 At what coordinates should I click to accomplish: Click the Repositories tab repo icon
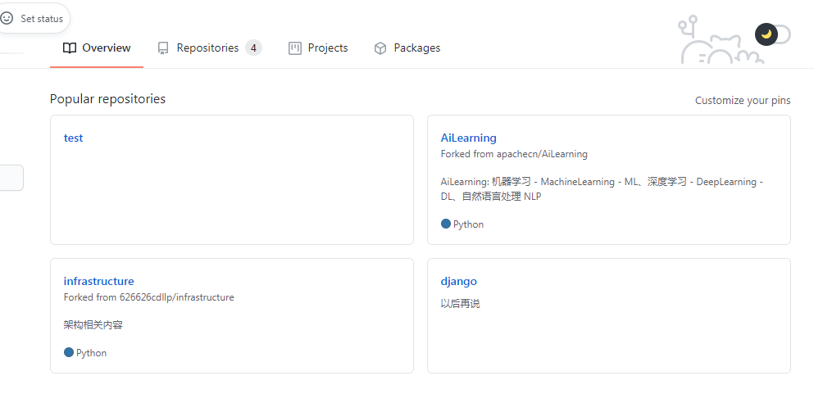[x=163, y=49]
